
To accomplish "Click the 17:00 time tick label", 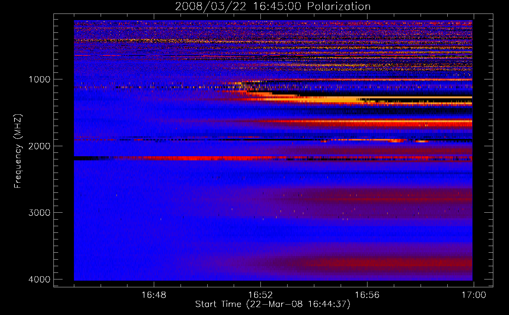I will (x=474, y=295).
